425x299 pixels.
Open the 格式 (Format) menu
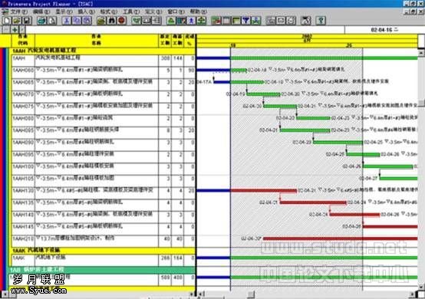[108, 11]
